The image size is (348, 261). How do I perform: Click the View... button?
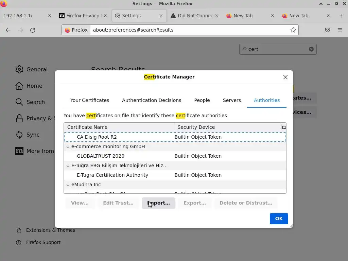(x=80, y=203)
